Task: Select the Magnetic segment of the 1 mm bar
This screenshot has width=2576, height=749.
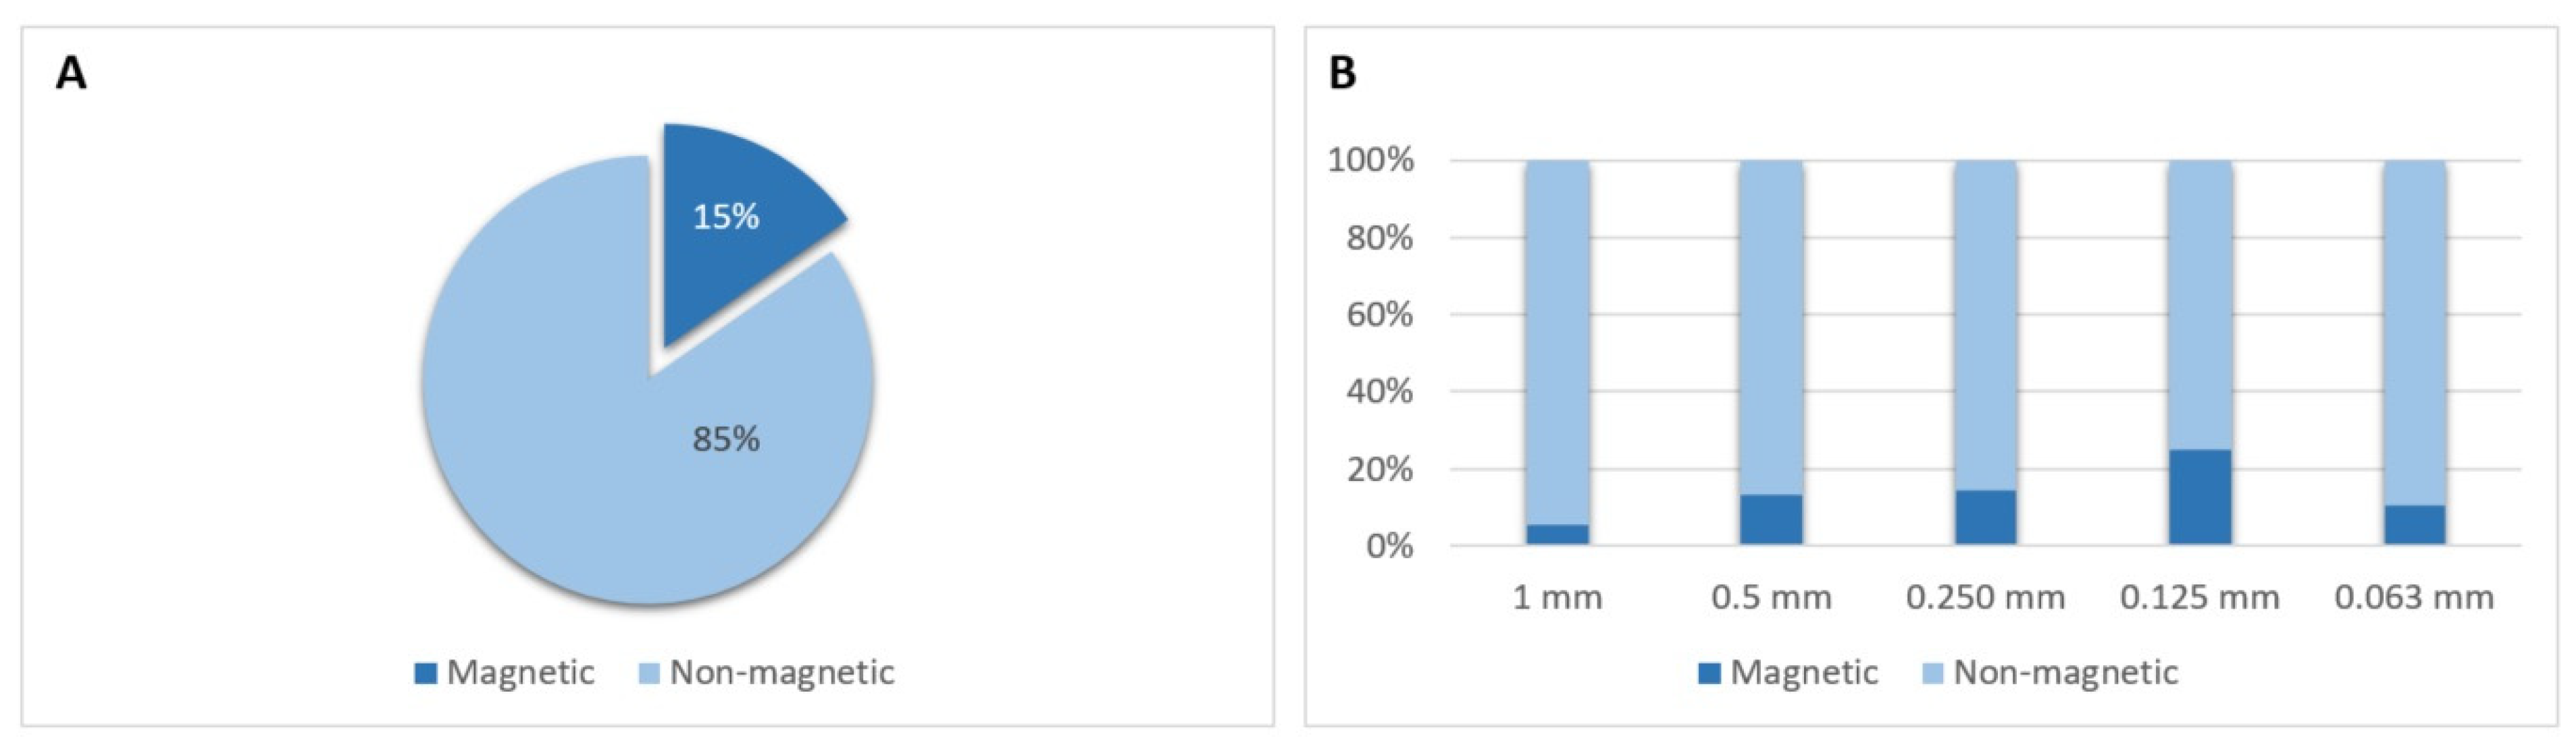Action: tap(1557, 534)
